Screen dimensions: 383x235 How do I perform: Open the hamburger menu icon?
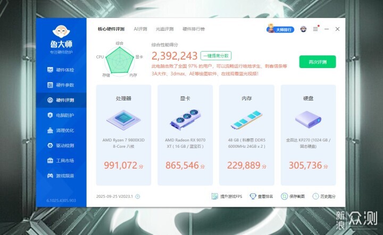pyautogui.click(x=315, y=29)
